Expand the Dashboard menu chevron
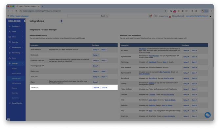220x129 pixels. pyautogui.click(x=23, y=26)
